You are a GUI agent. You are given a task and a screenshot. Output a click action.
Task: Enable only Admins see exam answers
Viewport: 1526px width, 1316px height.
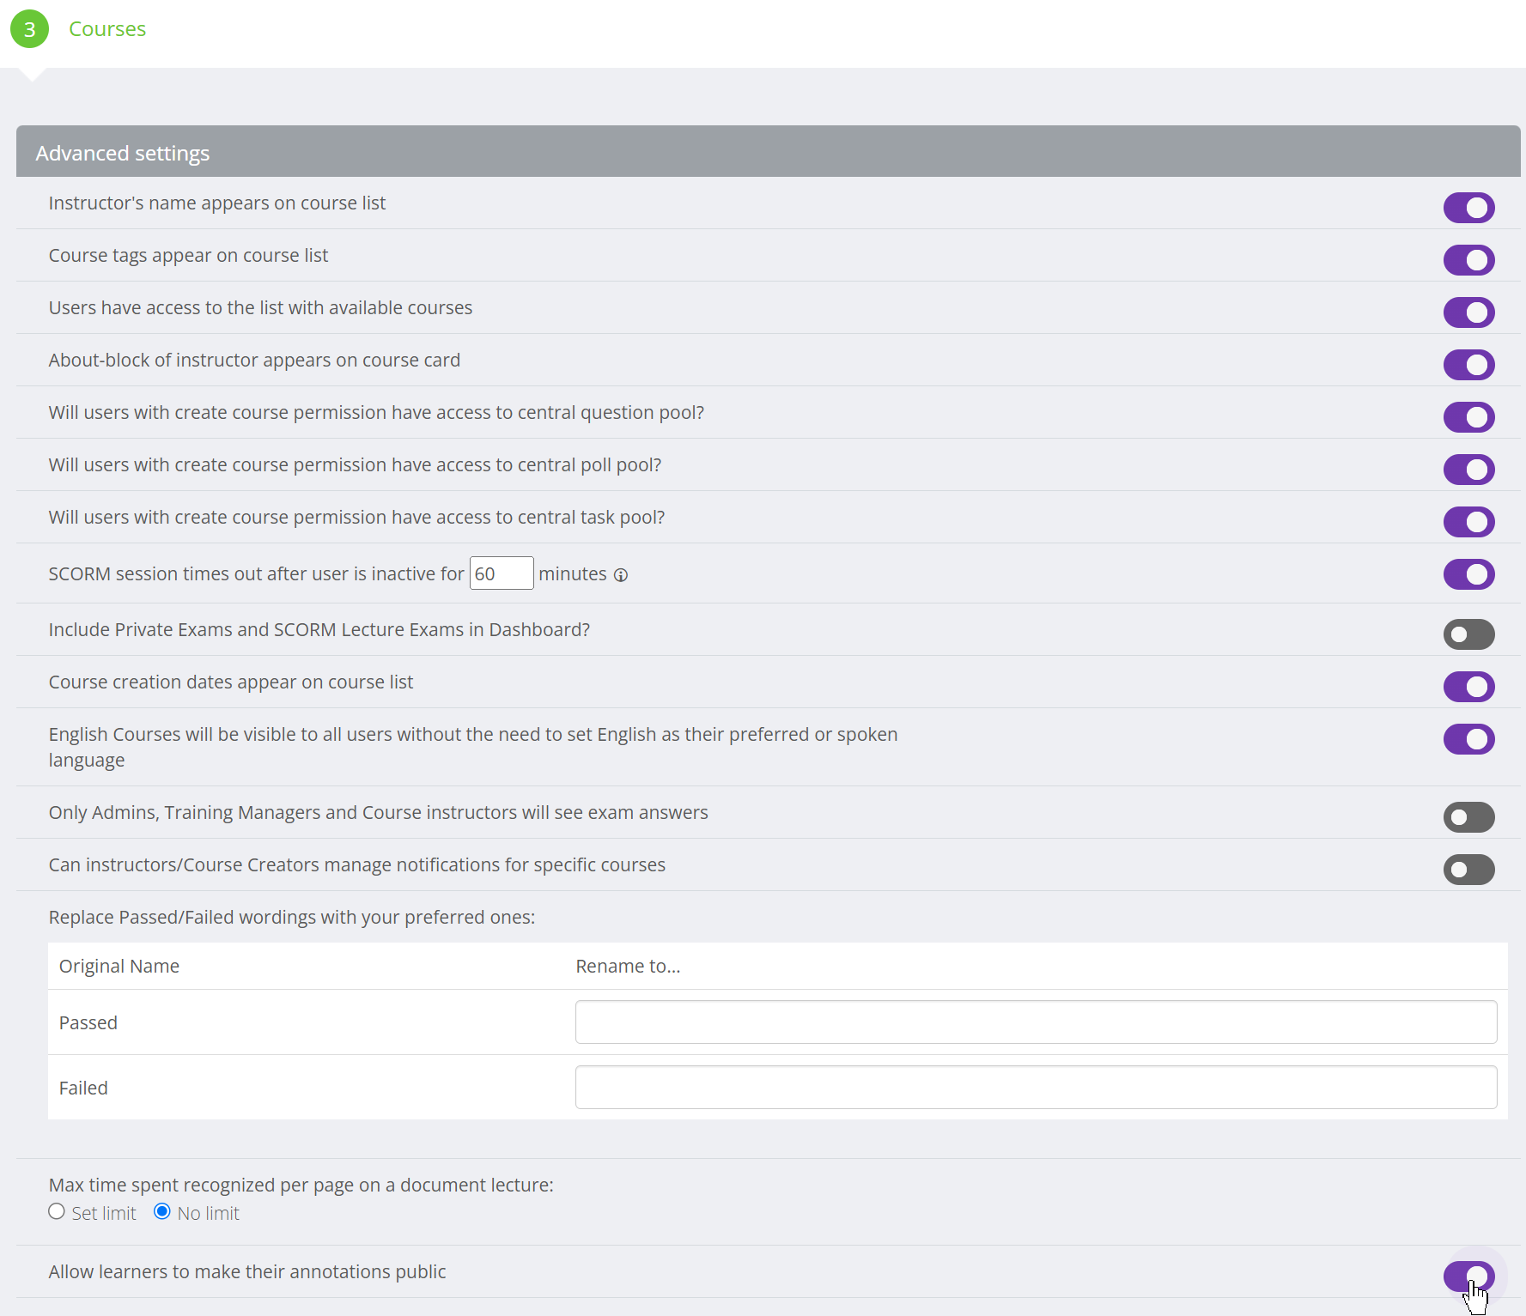pos(1469,817)
